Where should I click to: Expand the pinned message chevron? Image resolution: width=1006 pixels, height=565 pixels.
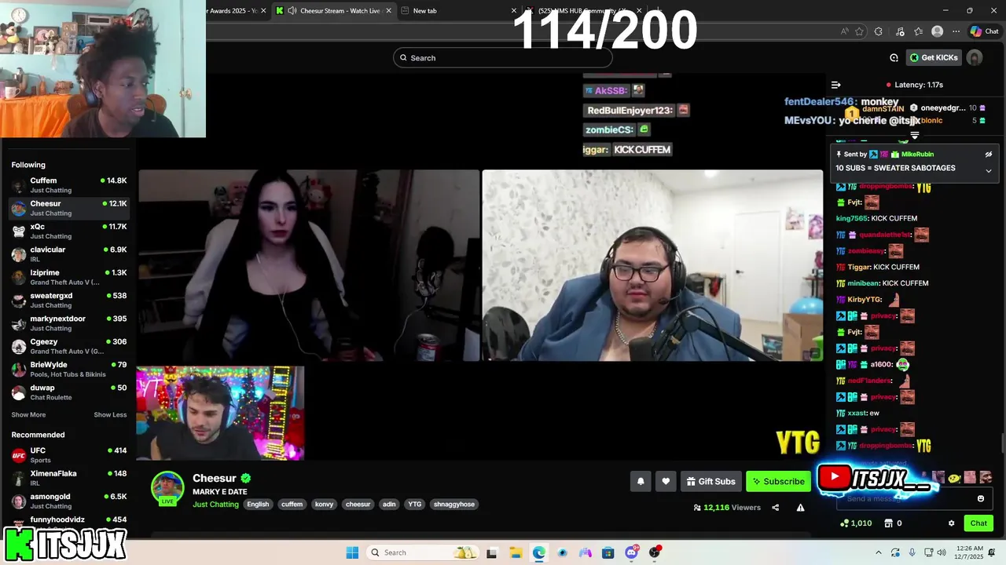(x=989, y=170)
